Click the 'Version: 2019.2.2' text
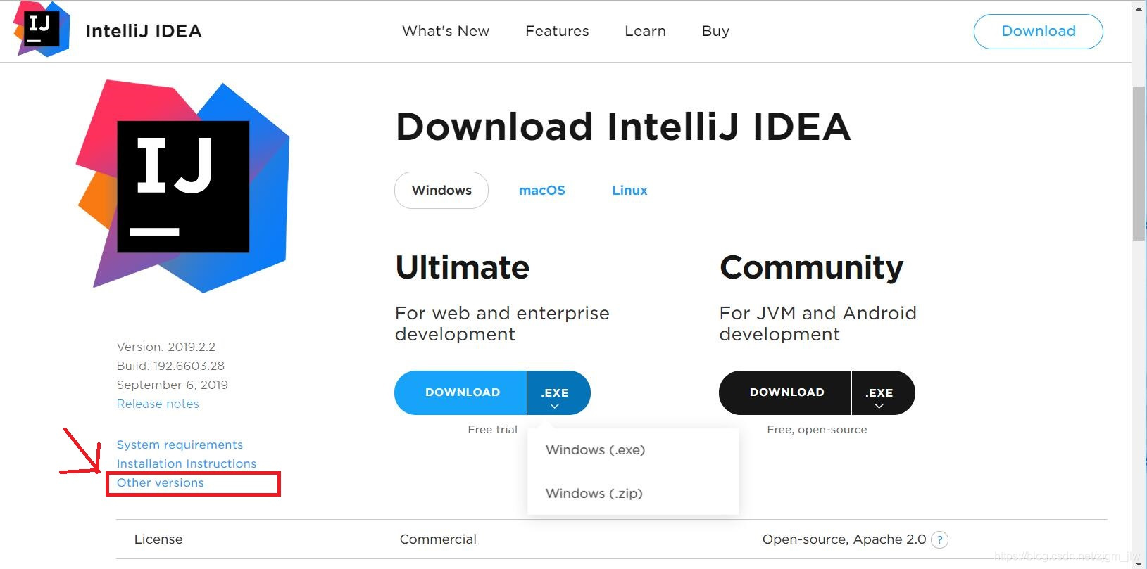Image resolution: width=1147 pixels, height=569 pixels. click(x=166, y=347)
